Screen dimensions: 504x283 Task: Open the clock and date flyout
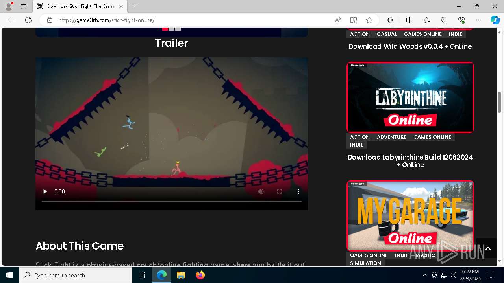click(471, 275)
